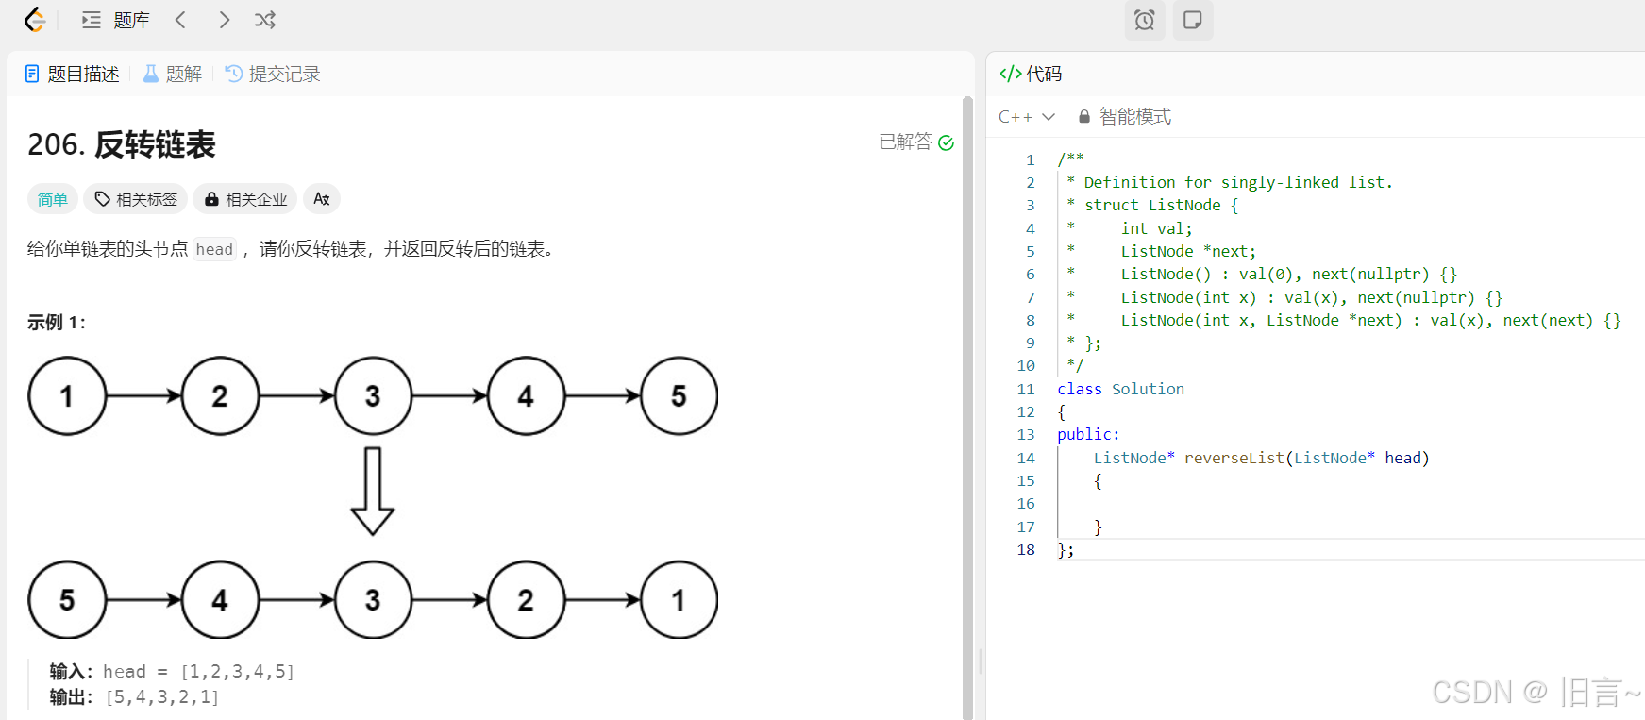Expand the 相关企业 companies button
Viewport: 1645px width, 720px height.
(245, 199)
